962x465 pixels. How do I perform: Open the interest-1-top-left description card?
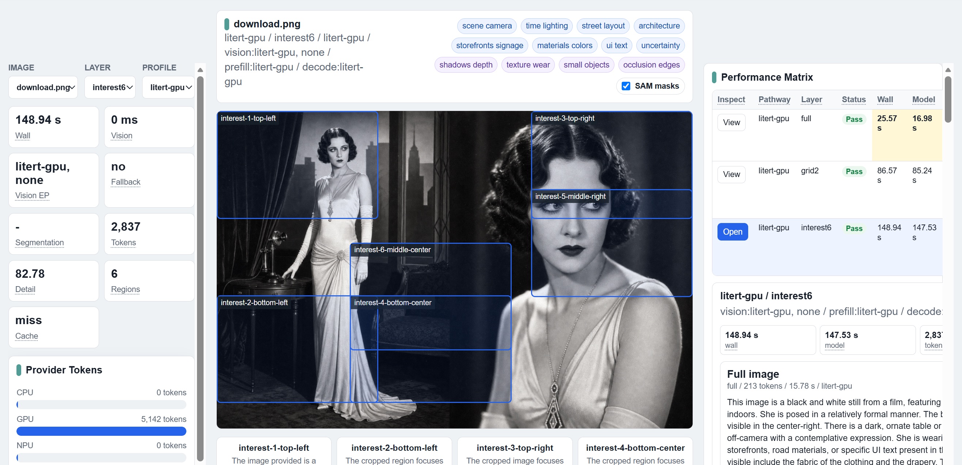point(274,451)
